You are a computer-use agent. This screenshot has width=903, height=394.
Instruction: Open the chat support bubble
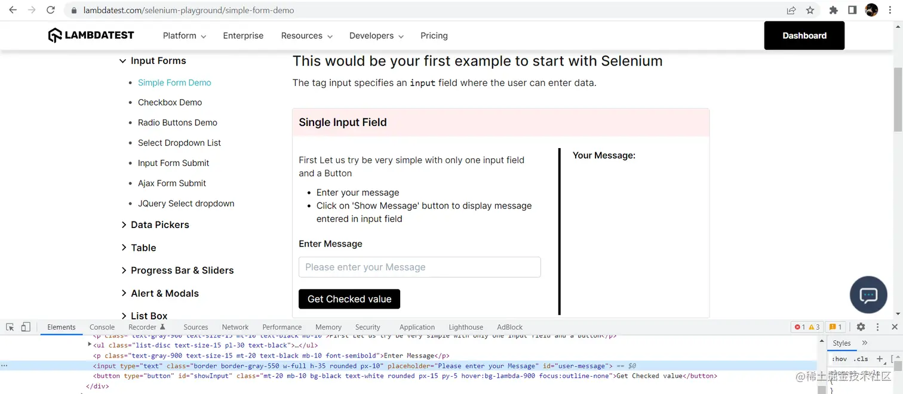pyautogui.click(x=868, y=295)
